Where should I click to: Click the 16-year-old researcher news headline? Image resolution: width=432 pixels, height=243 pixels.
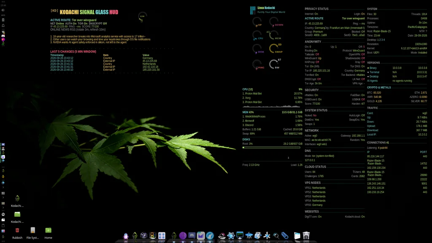click(98, 36)
